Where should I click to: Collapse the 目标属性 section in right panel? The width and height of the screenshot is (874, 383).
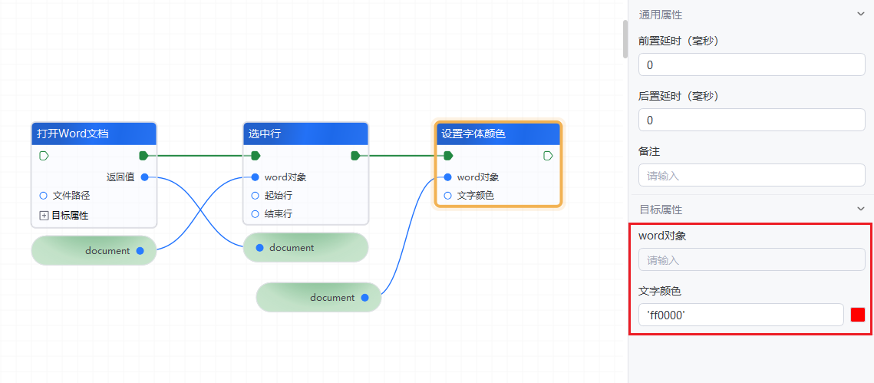pos(860,209)
